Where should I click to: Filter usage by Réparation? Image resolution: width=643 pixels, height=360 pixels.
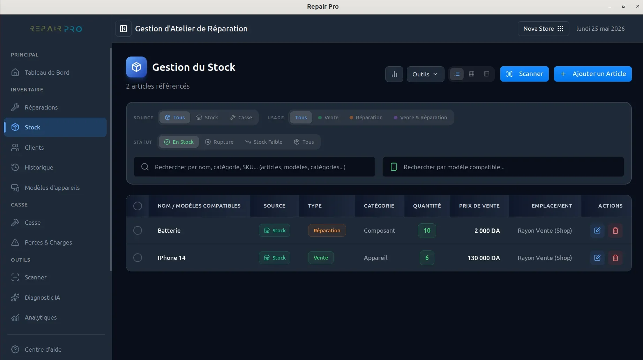[x=366, y=118]
